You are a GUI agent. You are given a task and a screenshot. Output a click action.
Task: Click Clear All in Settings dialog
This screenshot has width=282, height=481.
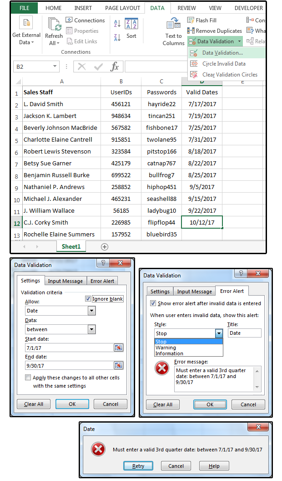[x=34, y=404]
